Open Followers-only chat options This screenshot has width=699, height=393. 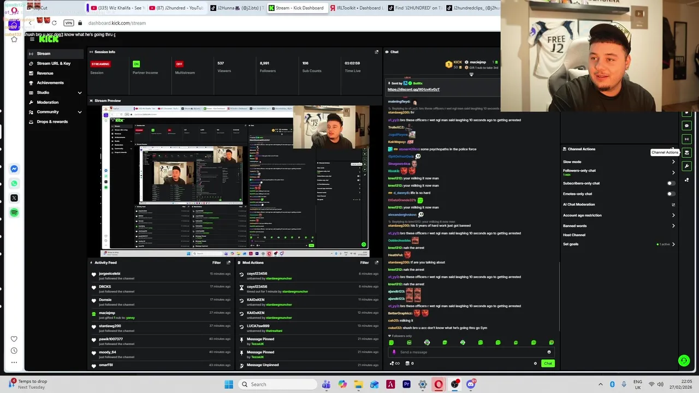click(x=619, y=172)
